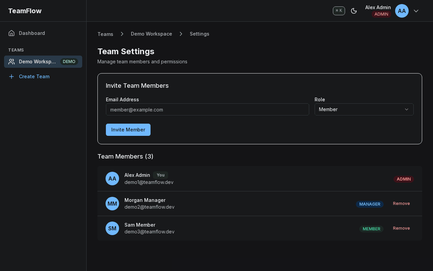Select Demo Workspace in the sidebar

point(37,62)
